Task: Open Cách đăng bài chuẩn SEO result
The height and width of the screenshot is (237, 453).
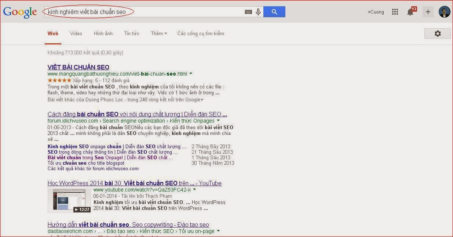Action: 137,114
